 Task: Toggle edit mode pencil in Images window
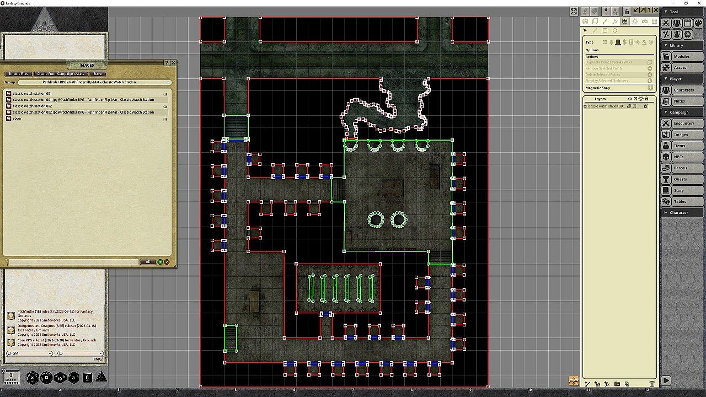tap(167, 262)
